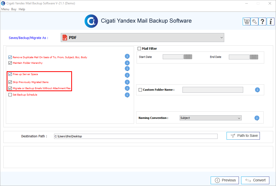
Task: Close the Cigati Backup window
Action: point(270,3)
